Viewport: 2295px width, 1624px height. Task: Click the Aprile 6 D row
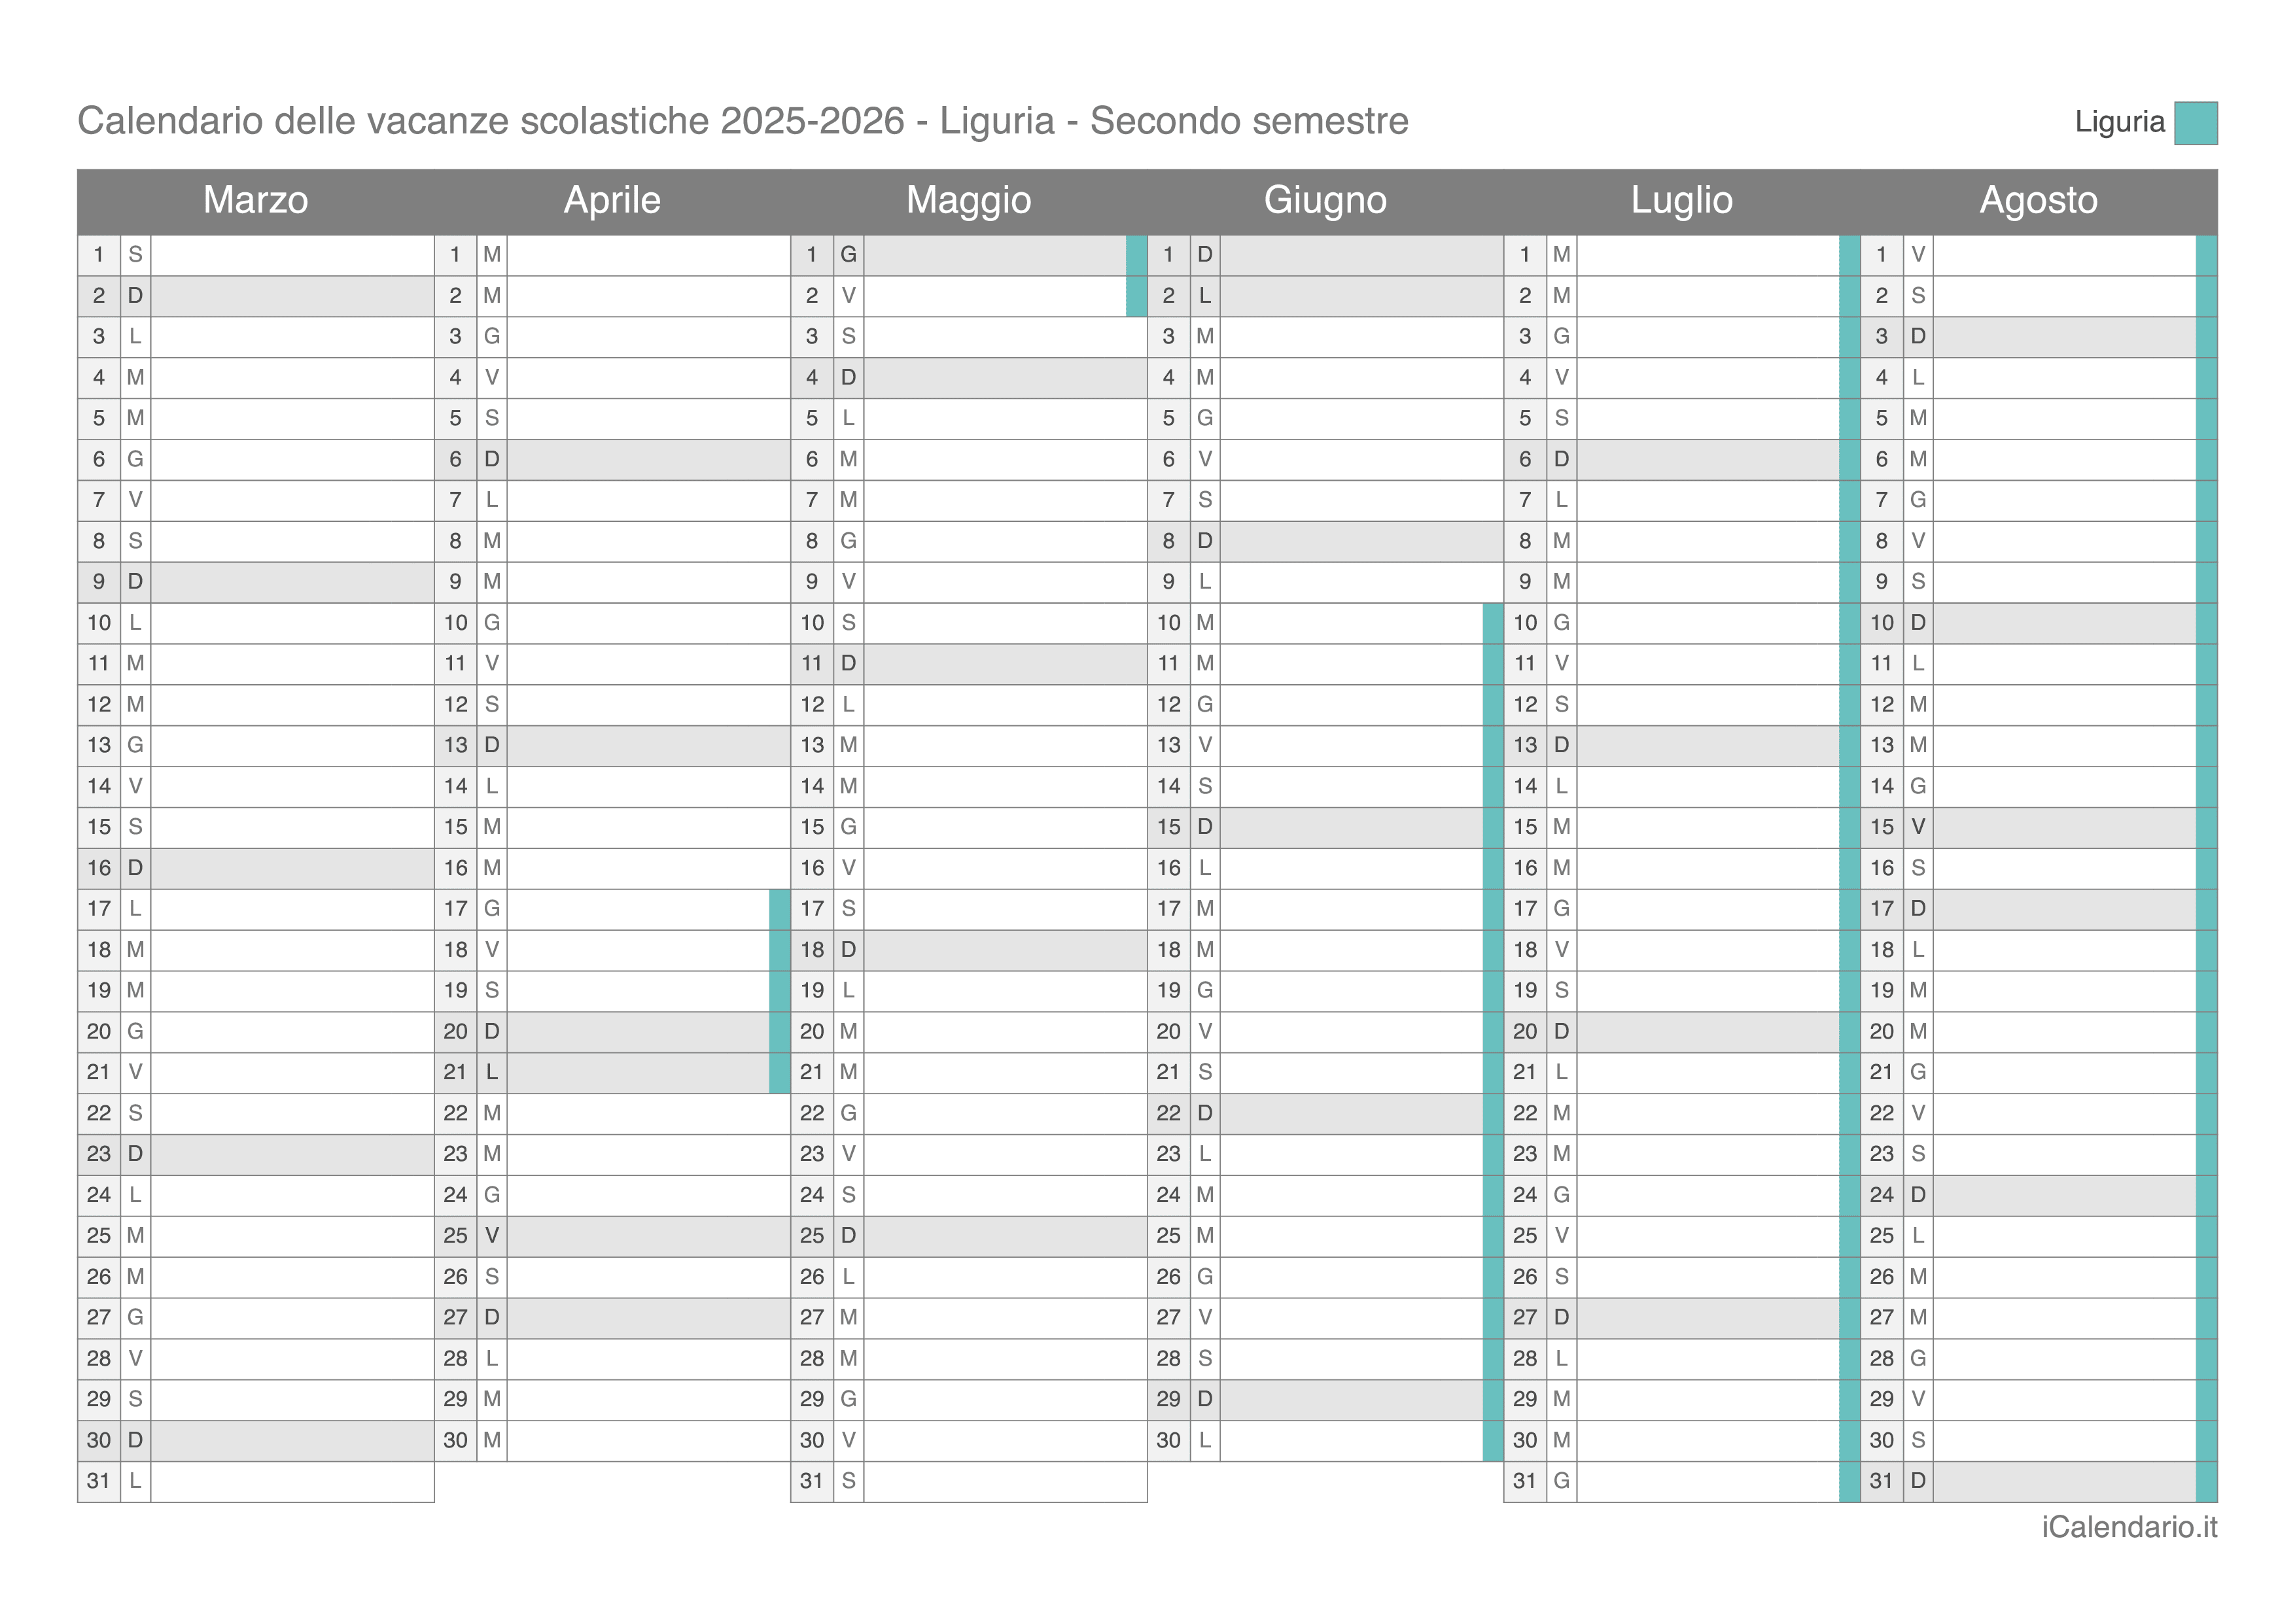pos(612,460)
